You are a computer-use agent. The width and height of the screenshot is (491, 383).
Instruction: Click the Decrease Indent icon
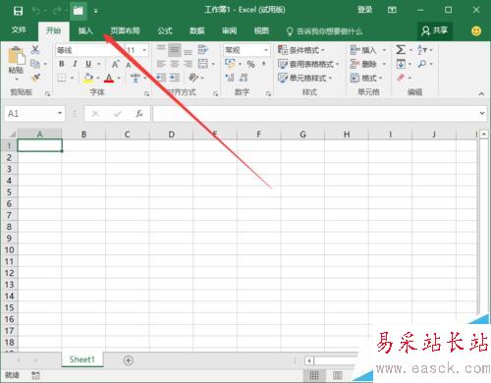pos(161,78)
